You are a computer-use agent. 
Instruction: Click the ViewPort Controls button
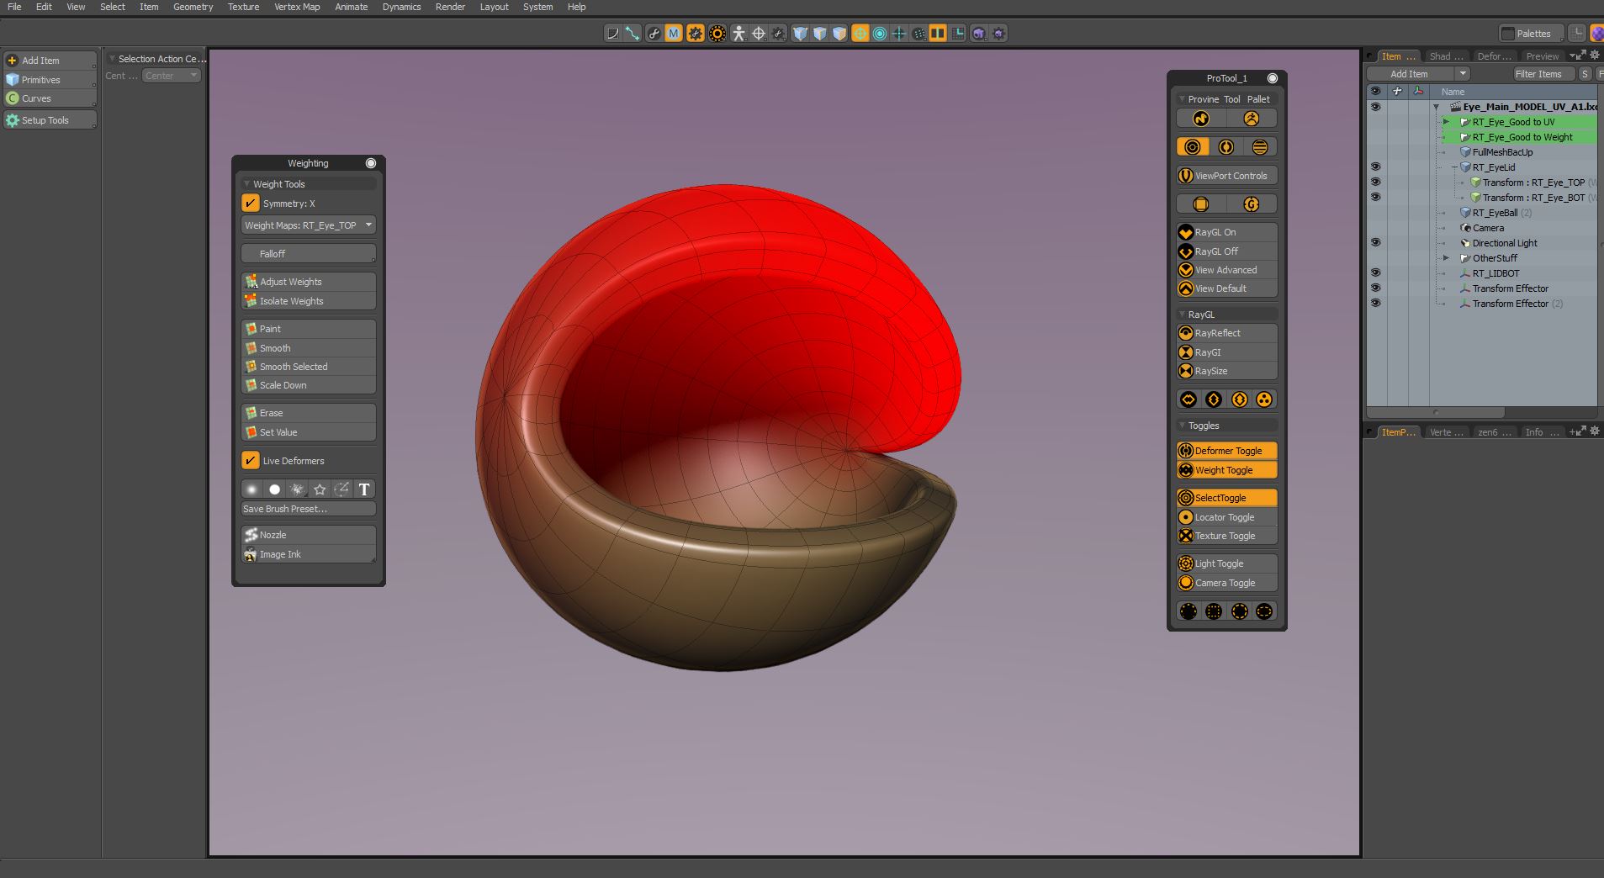[1226, 176]
